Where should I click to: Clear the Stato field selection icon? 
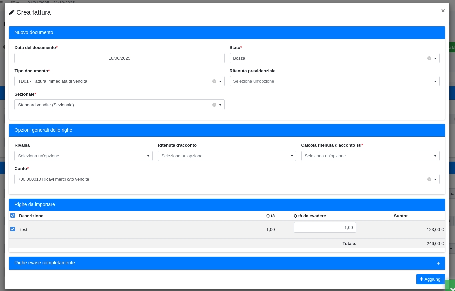429,58
